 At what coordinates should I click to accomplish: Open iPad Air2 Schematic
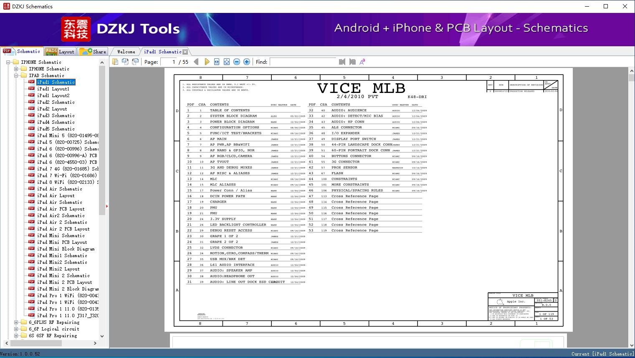[61, 215]
